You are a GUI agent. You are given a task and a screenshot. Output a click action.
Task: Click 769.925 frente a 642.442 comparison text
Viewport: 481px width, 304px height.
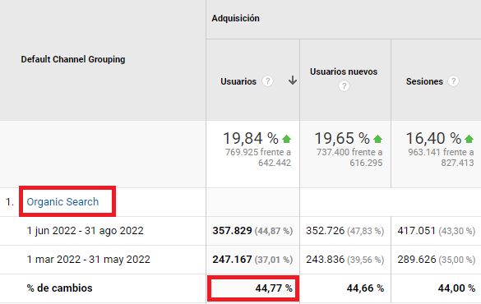[258, 158]
